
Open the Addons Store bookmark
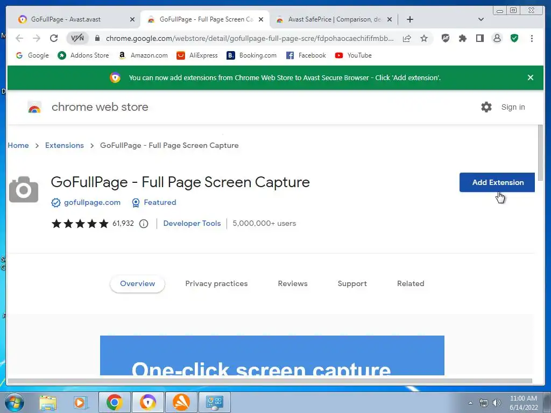(x=83, y=55)
